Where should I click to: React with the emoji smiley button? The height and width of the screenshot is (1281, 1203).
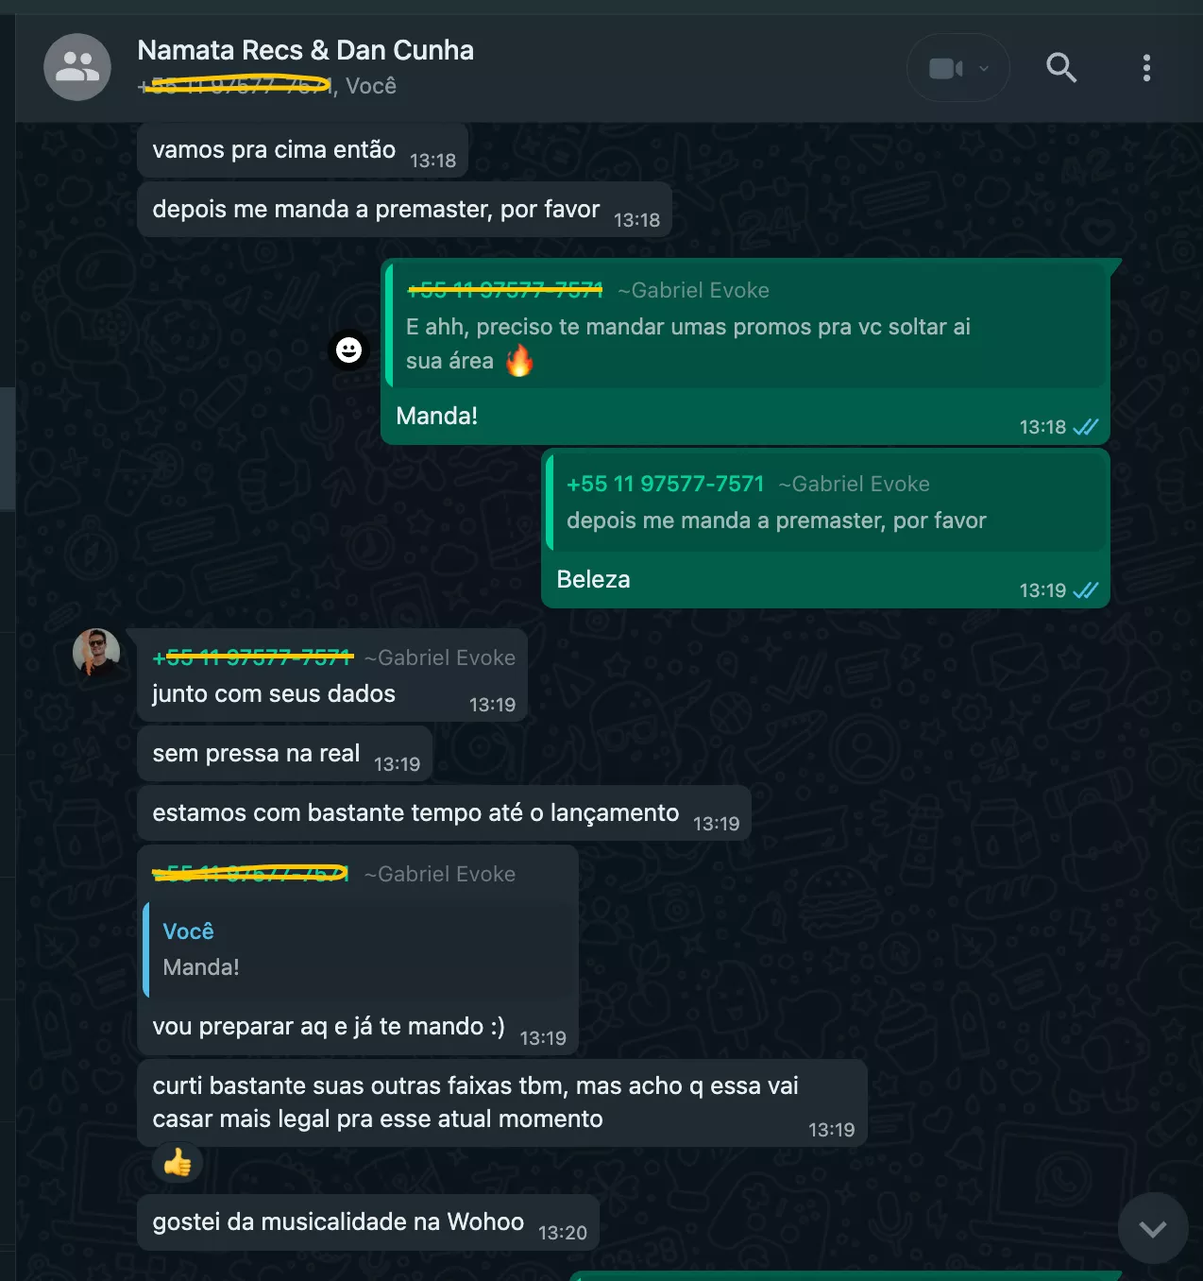point(348,350)
